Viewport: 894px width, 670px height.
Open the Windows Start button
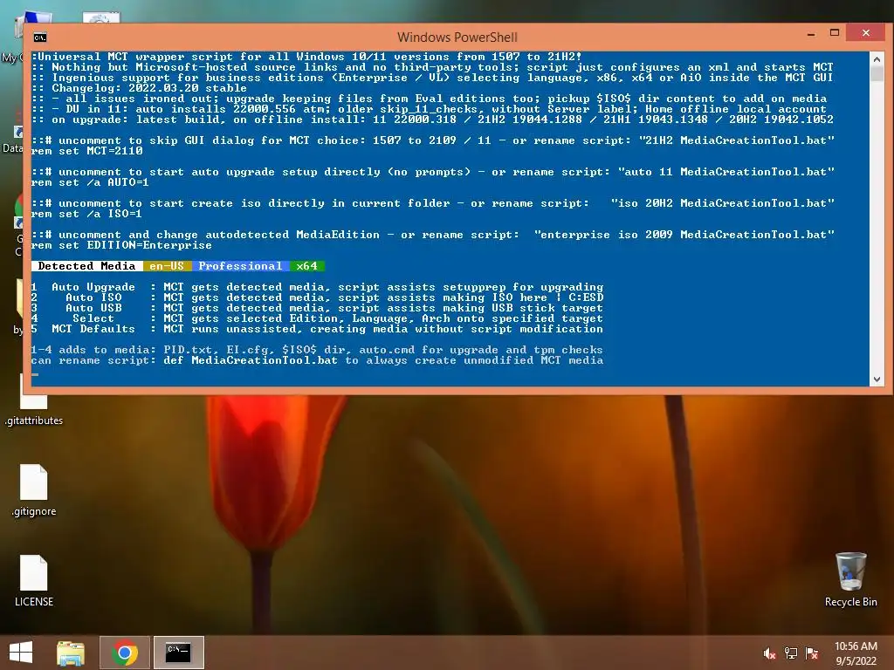click(x=21, y=653)
